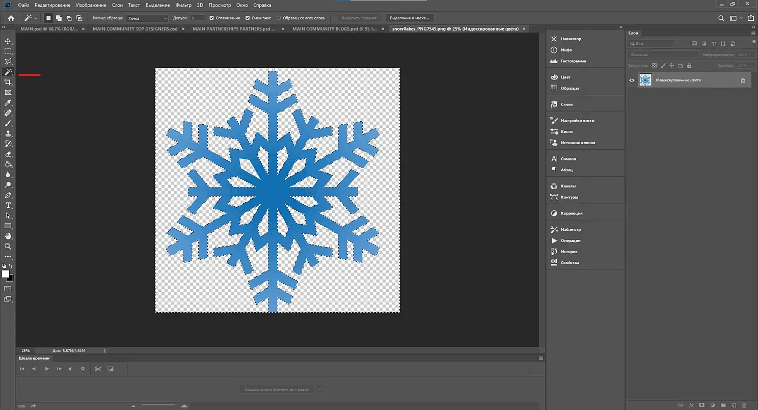Select the Hand tool

(x=8, y=236)
